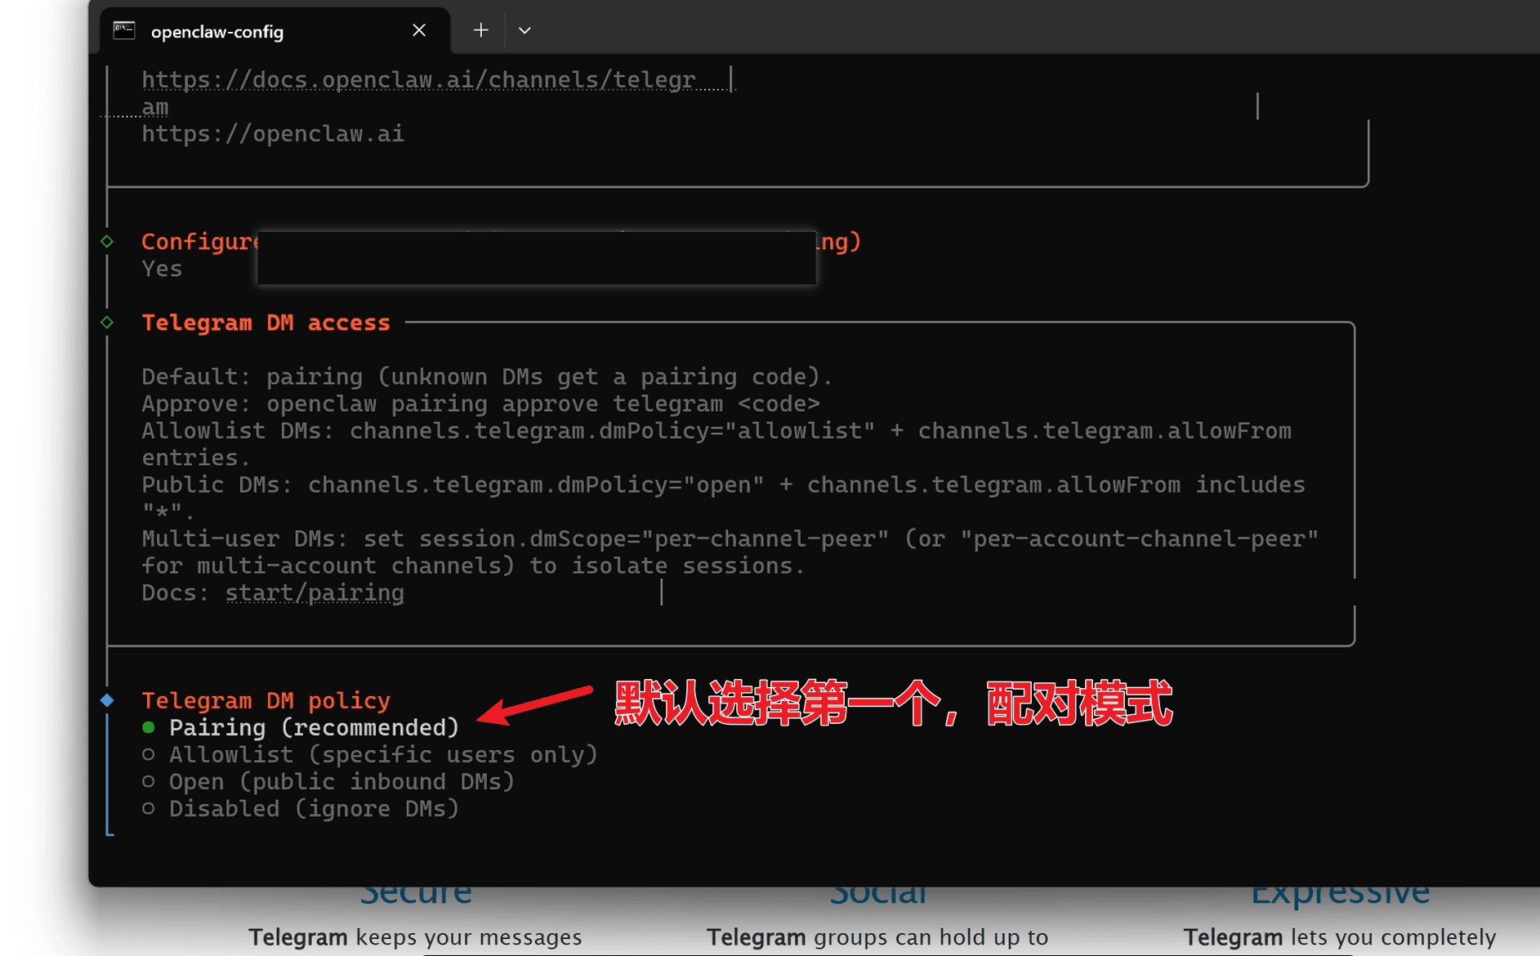This screenshot has height=956, width=1540.
Task: Click the green diamond beside Configure prompt
Action: click(x=107, y=241)
